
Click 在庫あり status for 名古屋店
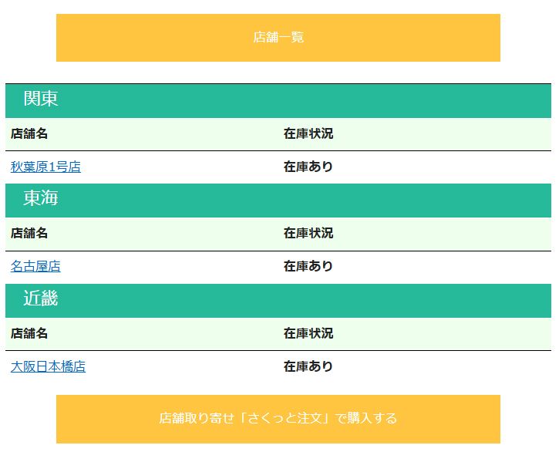click(308, 266)
